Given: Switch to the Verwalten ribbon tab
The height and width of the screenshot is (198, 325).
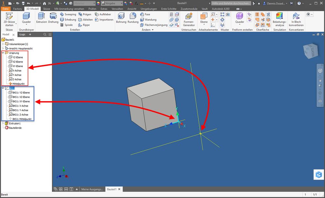Looking at the screenshot, I should [x=117, y=9].
